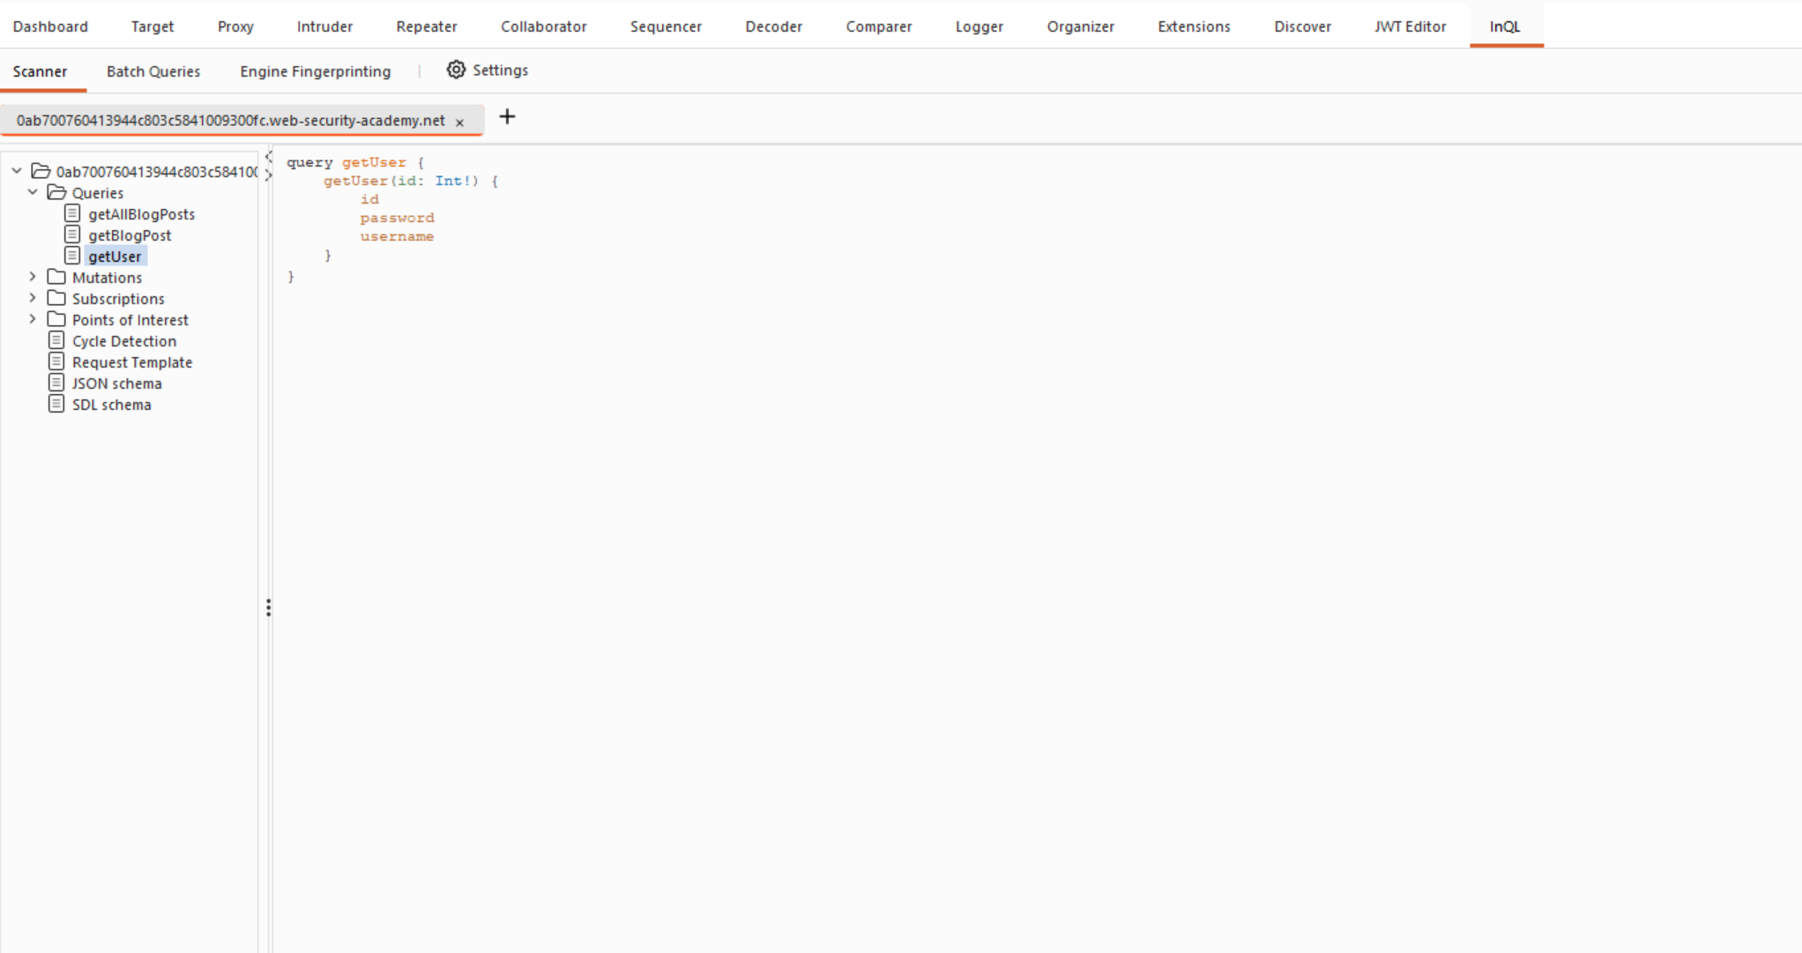1802x953 pixels.
Task: Select the web-security-academy.net scan tab
Action: [x=231, y=120]
